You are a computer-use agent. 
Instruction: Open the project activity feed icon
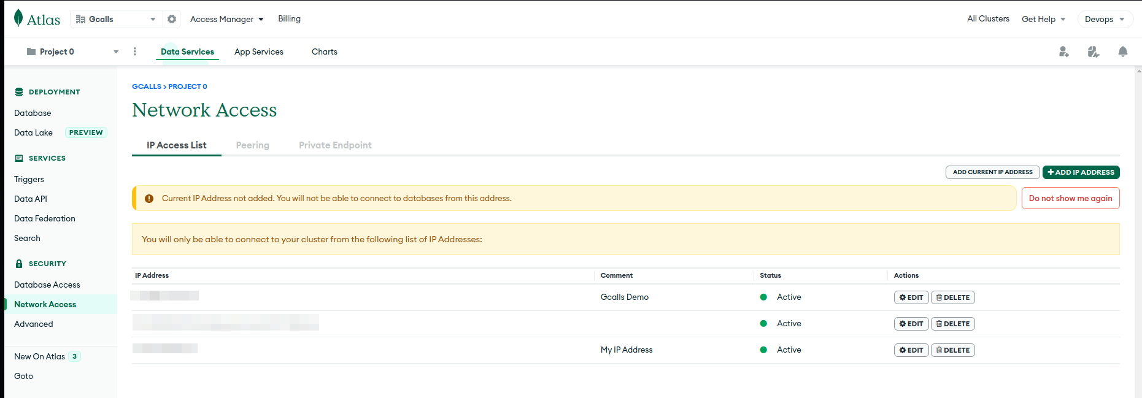[x=1094, y=52]
